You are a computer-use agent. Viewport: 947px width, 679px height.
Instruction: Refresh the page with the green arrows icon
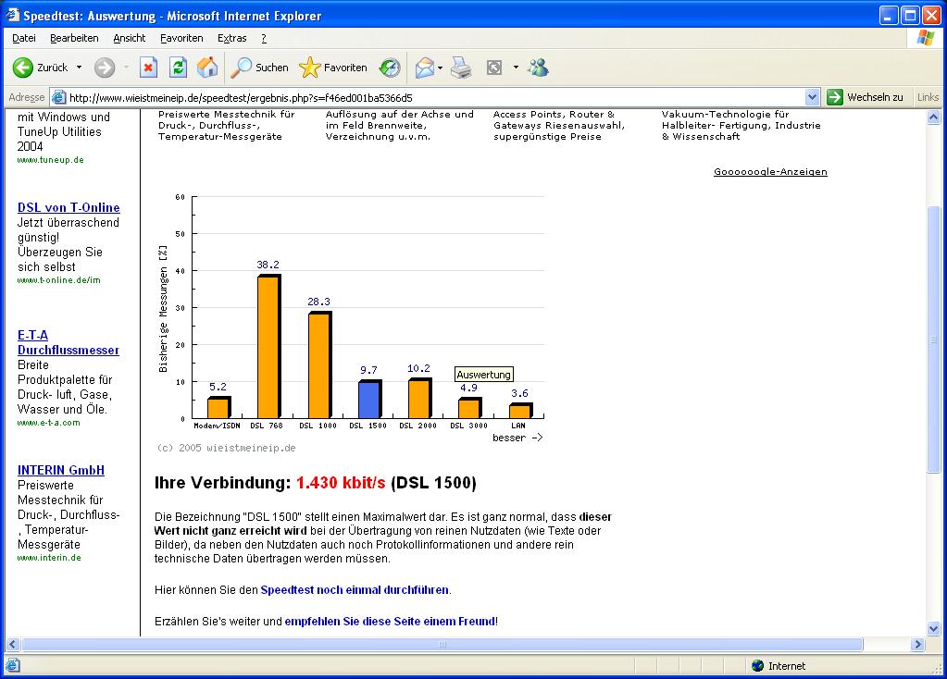pos(178,68)
